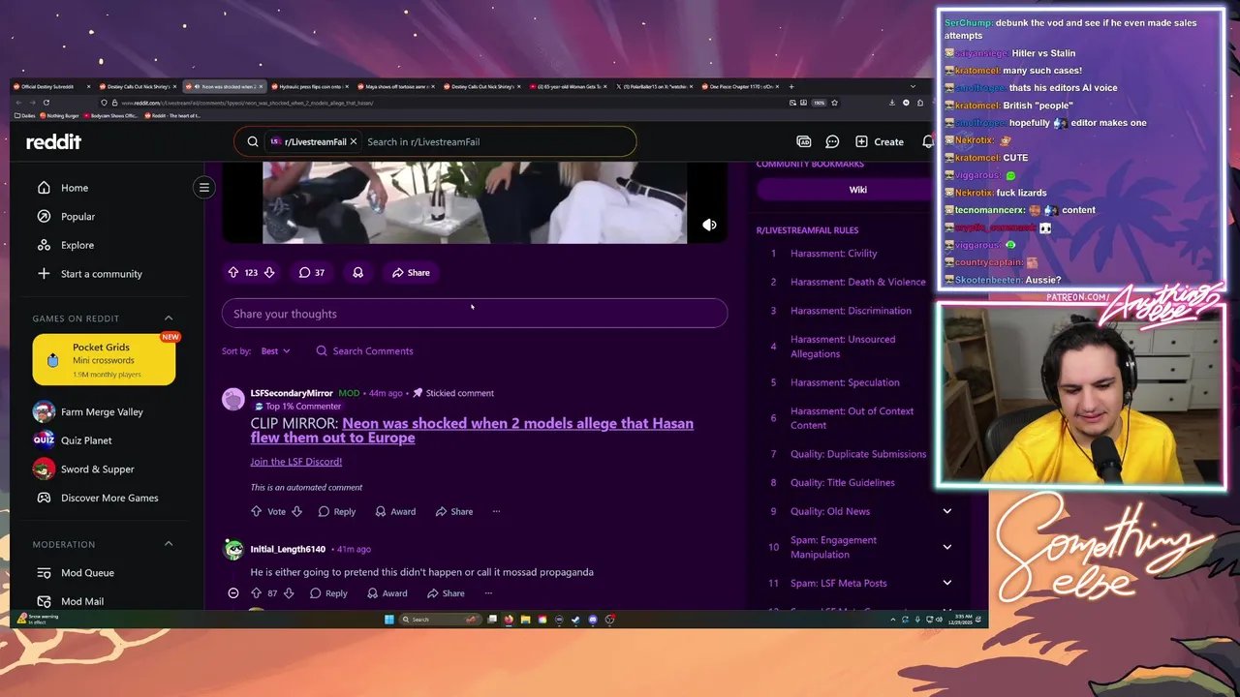This screenshot has height=697, width=1240.
Task: Downvote the post with 123 votes
Action: pyautogui.click(x=269, y=273)
